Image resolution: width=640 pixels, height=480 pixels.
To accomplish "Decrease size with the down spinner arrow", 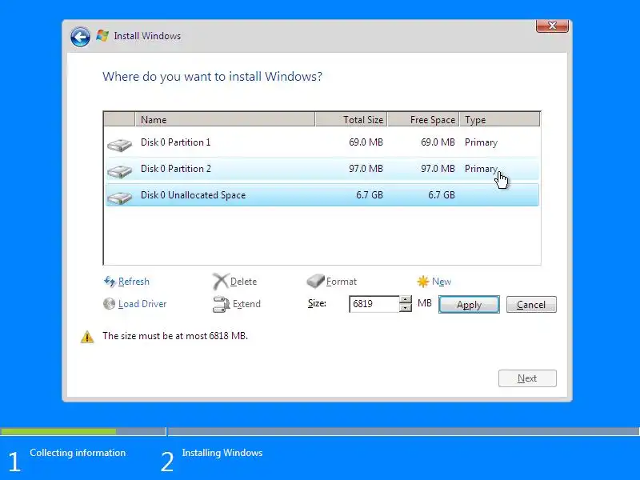I will coord(406,308).
